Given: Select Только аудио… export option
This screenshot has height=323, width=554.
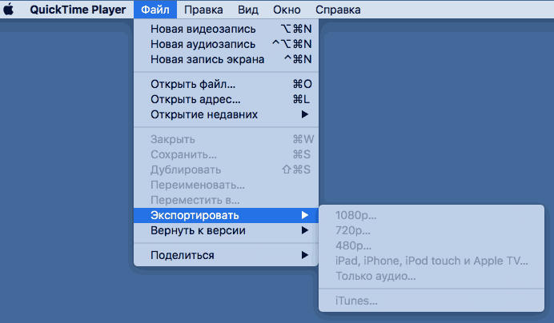Looking at the screenshot, I should (x=432, y=276).
